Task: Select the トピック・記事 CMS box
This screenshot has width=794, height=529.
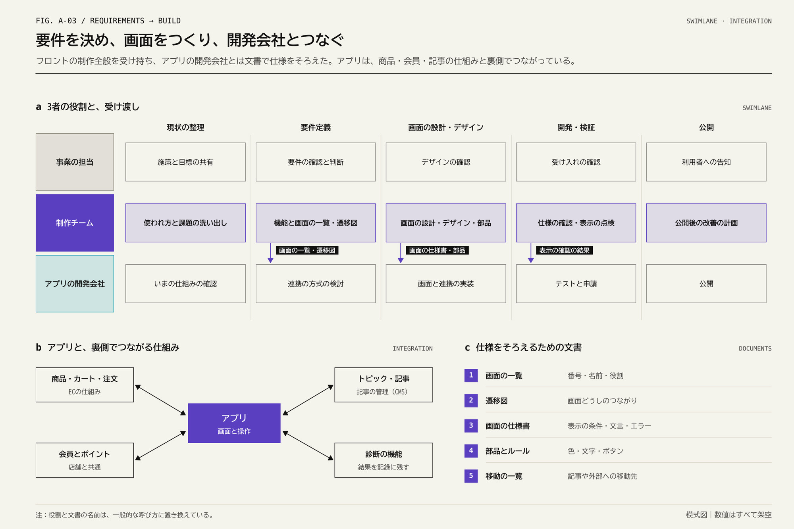Action: pos(384,385)
